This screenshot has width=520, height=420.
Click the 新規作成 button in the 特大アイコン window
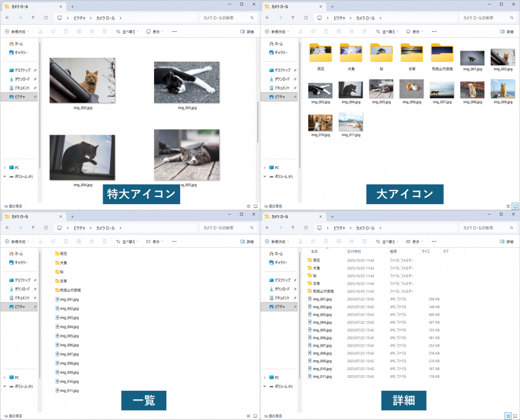(x=18, y=31)
